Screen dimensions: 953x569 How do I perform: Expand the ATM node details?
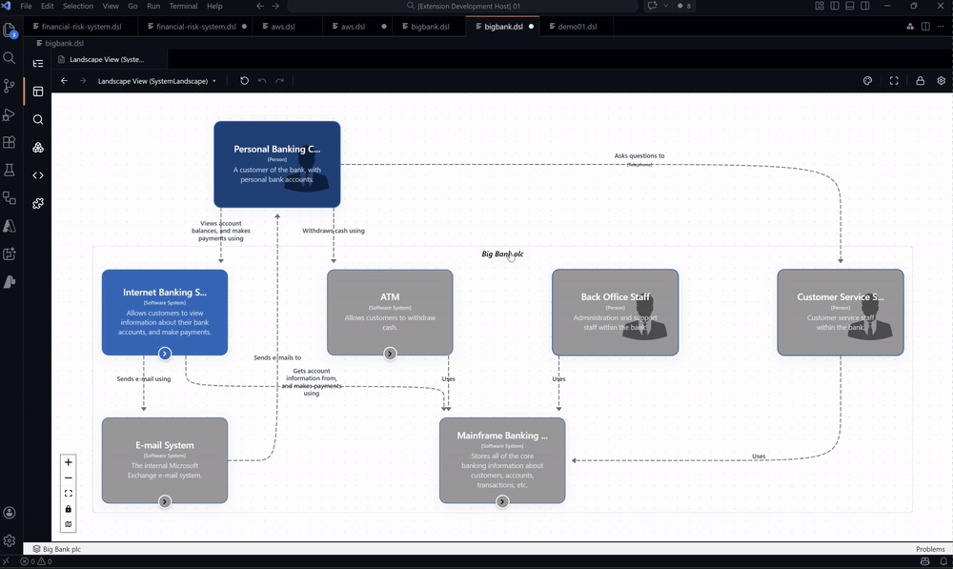[390, 354]
